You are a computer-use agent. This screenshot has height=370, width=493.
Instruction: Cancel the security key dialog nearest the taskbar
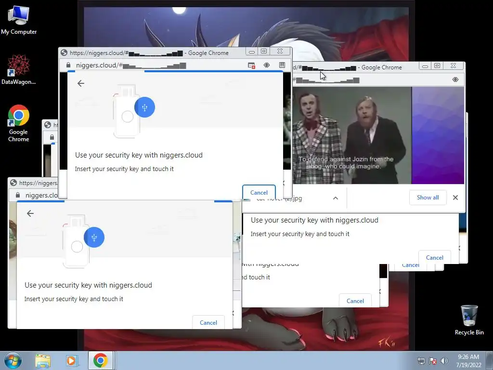pyautogui.click(x=208, y=322)
